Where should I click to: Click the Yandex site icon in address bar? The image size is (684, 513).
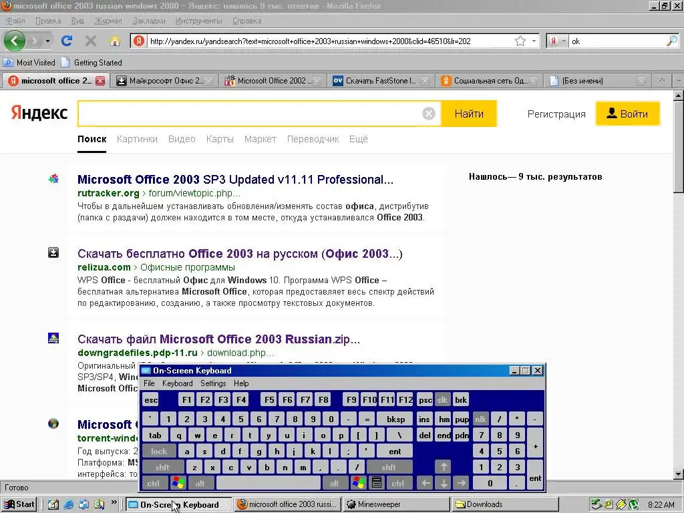(x=139, y=41)
